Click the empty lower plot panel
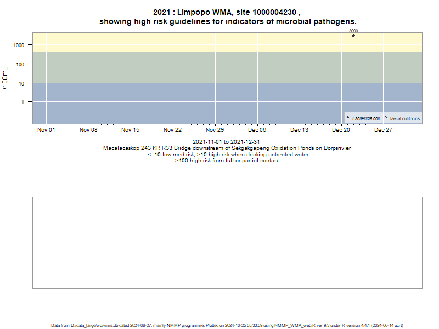The width and height of the screenshot is (439, 329). (x=227, y=243)
